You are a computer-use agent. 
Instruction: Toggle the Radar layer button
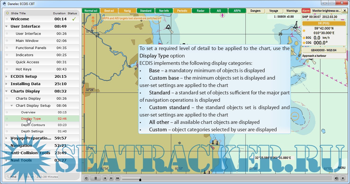tap(201, 11)
